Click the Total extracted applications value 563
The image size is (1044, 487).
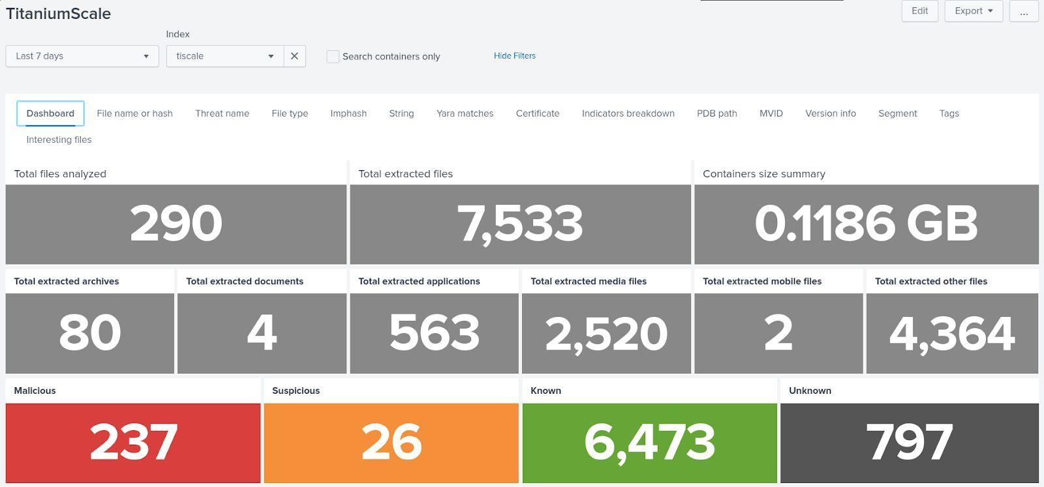(x=435, y=332)
